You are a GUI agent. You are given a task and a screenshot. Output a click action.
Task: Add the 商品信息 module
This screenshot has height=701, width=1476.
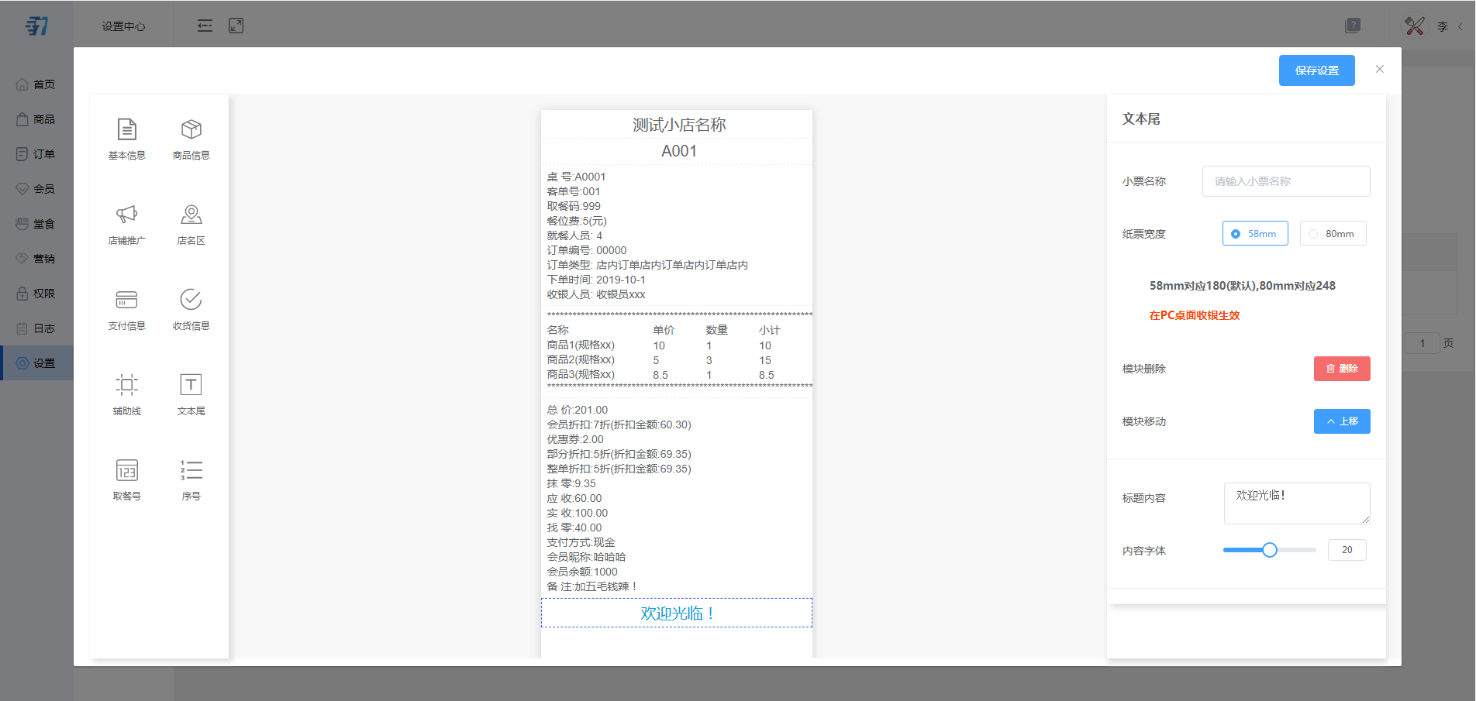(191, 139)
